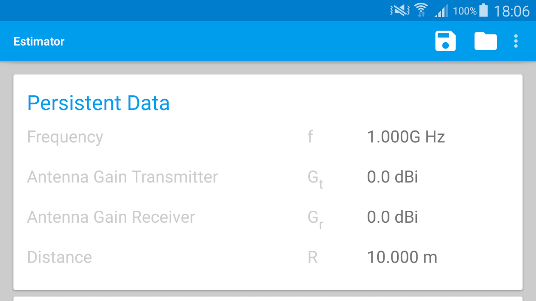Image resolution: width=536 pixels, height=301 pixels.
Task: Tap the Gt symbol
Action: coord(315,178)
